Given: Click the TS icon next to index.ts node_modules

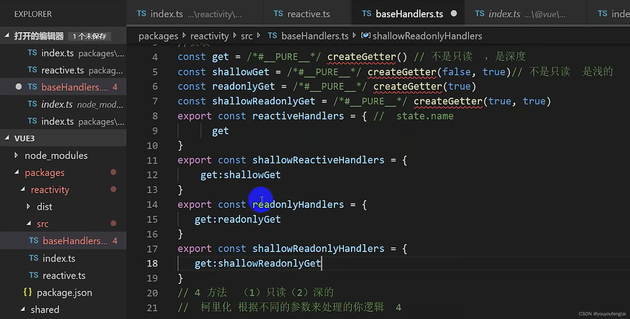Looking at the screenshot, I should coord(32,105).
